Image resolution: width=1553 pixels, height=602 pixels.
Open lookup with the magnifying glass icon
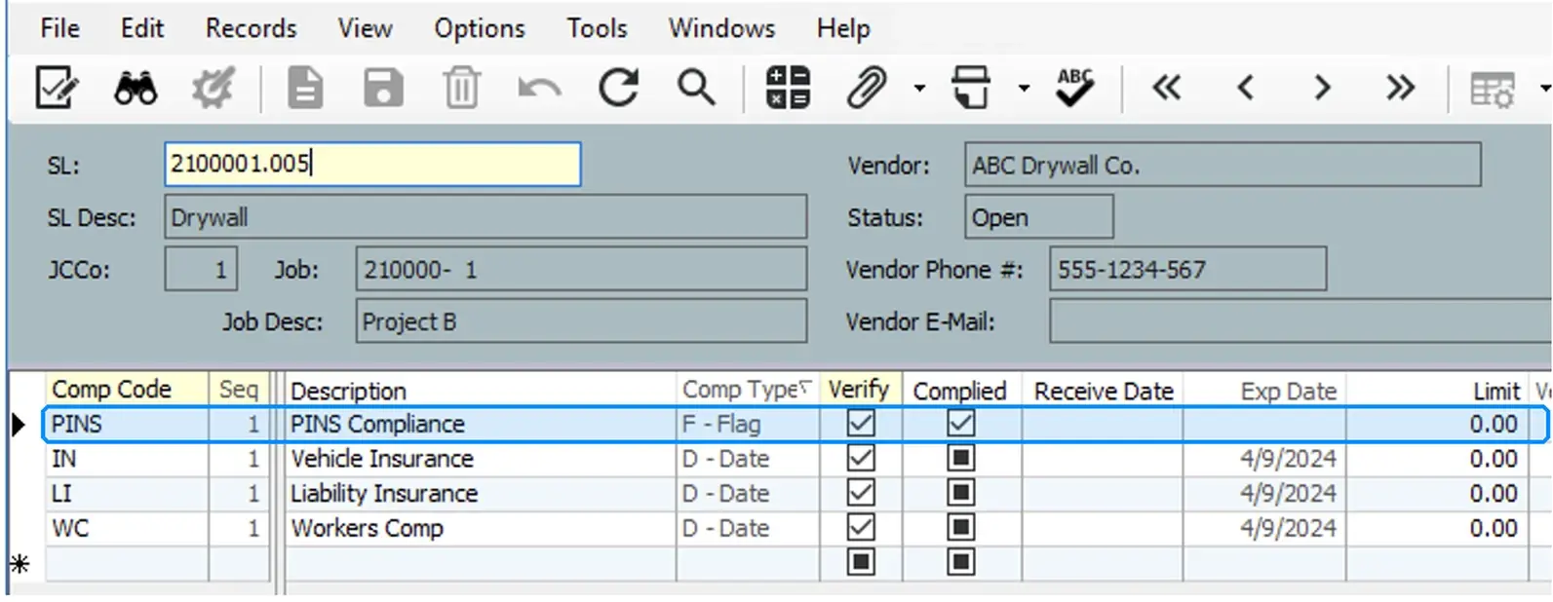coord(696,89)
